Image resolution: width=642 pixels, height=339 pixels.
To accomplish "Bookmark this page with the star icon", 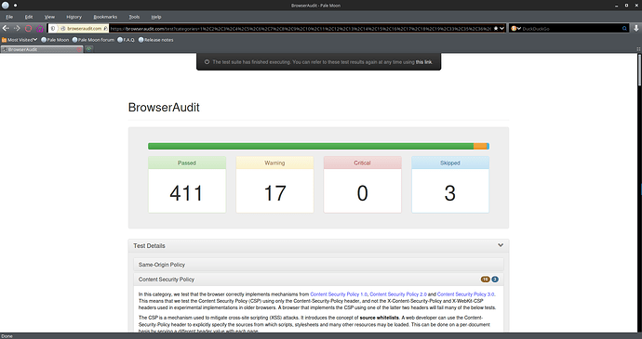I will (496, 28).
